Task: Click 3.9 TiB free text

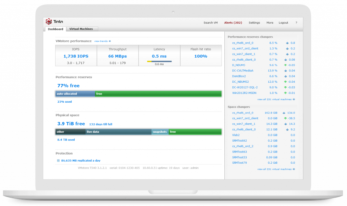Action: [x=71, y=124]
